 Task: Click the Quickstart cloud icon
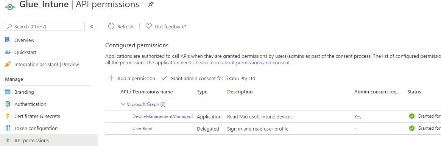coord(8,52)
